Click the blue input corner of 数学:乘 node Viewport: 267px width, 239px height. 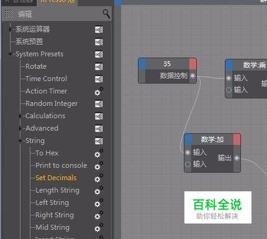(x=229, y=64)
